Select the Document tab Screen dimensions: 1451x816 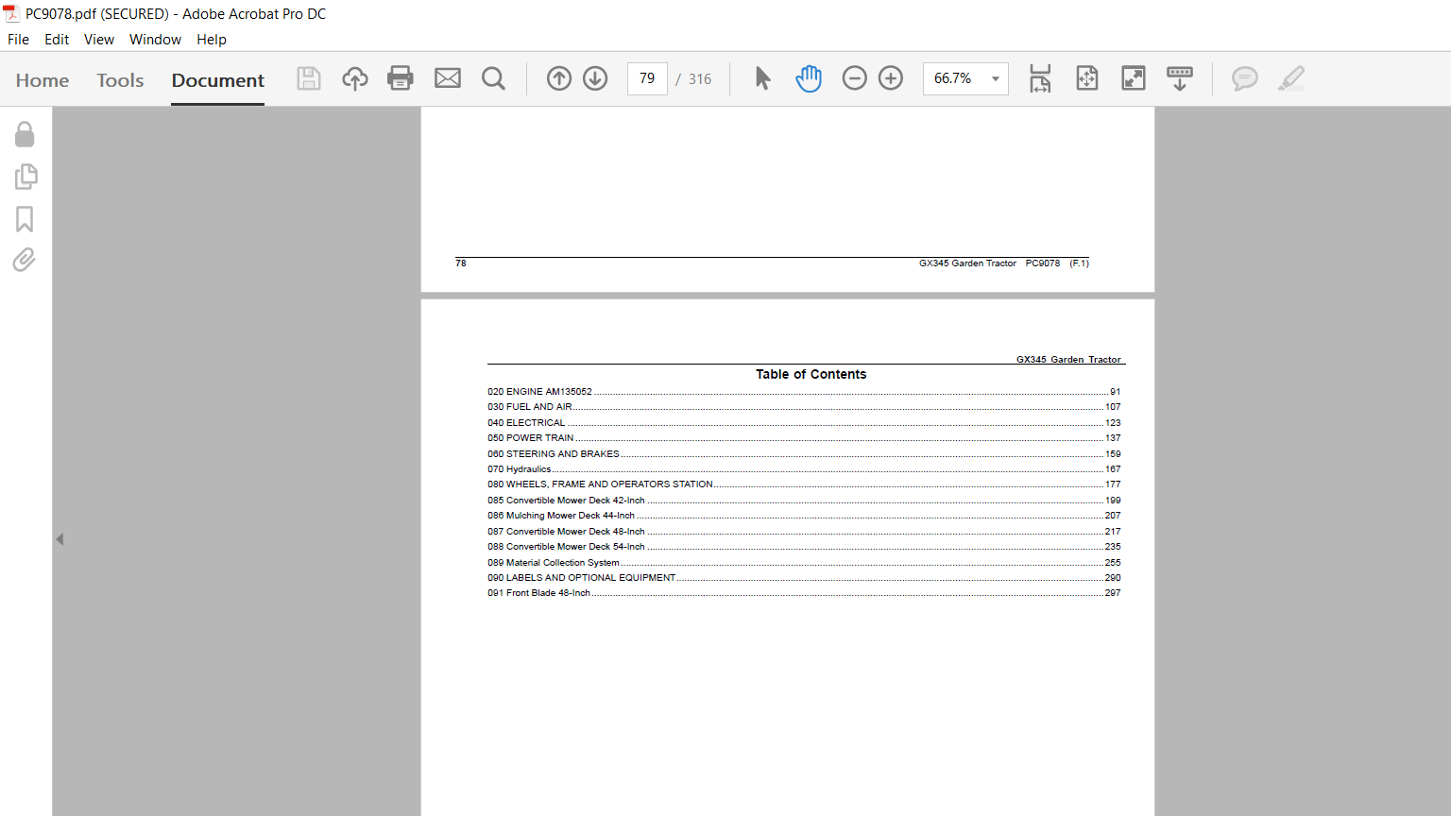[218, 80]
